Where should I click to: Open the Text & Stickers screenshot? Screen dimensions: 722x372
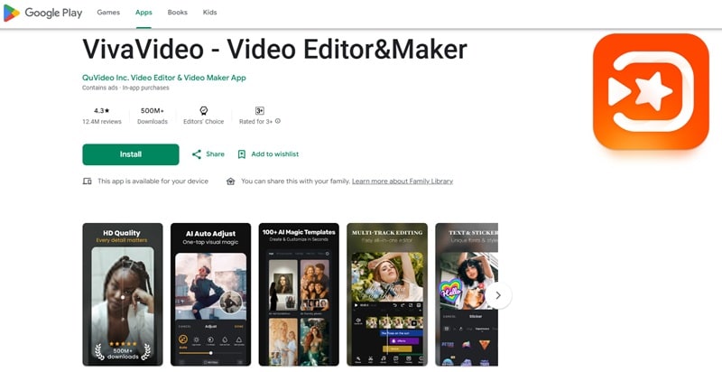467,294
